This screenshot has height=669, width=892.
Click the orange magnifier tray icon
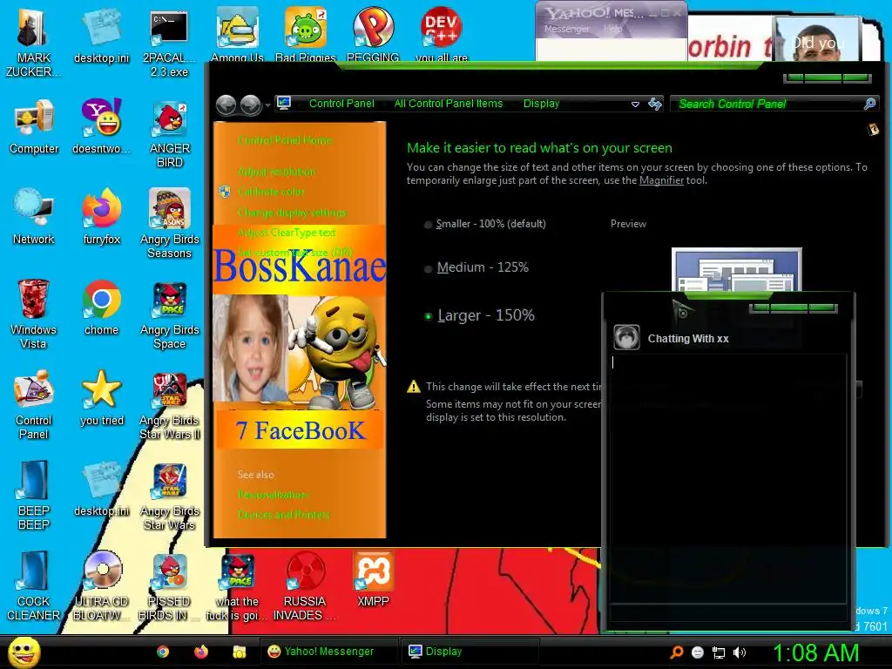(676, 652)
